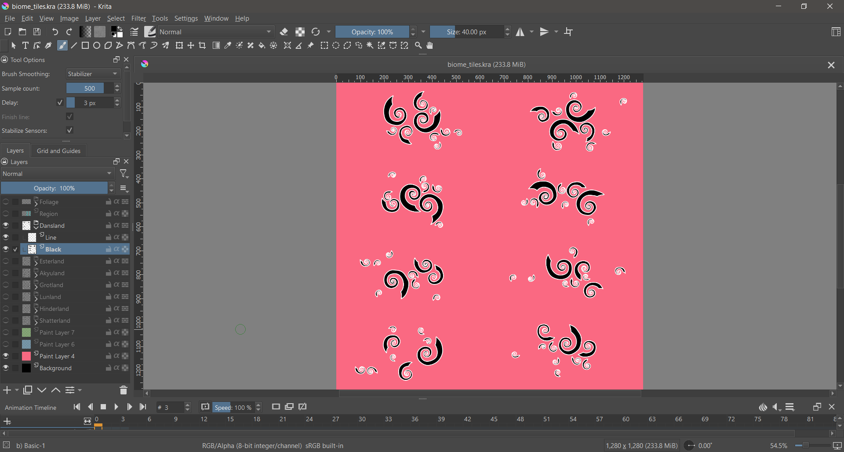This screenshot has height=452, width=844.
Task: Redo the last action
Action: 69,32
